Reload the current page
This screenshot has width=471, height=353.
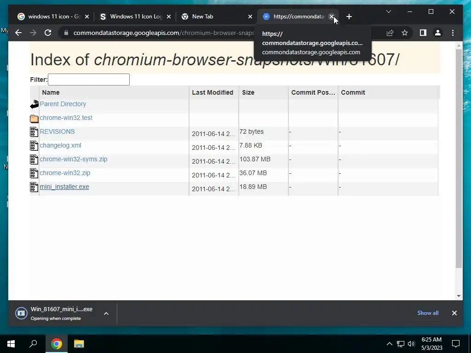(x=48, y=33)
